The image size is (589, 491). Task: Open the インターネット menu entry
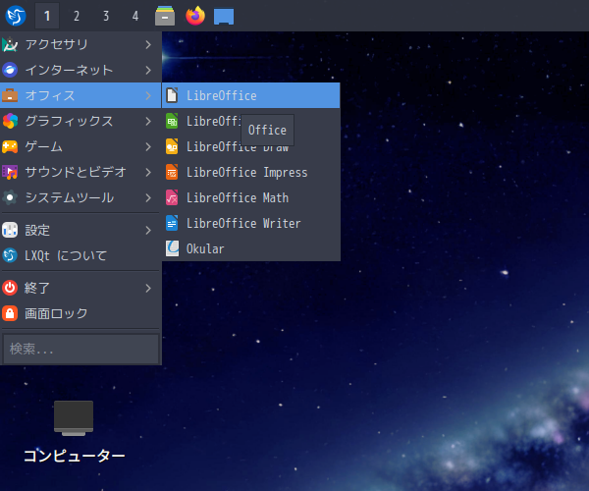[x=80, y=70]
